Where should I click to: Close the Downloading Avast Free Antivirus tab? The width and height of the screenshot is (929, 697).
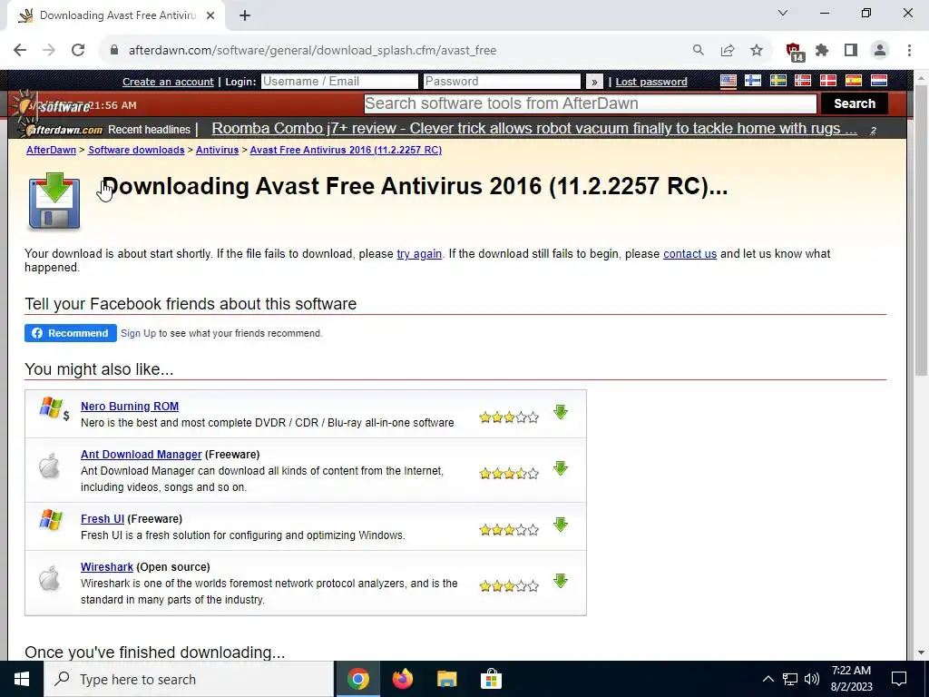tap(210, 15)
